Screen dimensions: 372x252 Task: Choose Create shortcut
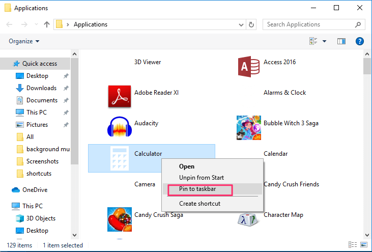(213, 204)
